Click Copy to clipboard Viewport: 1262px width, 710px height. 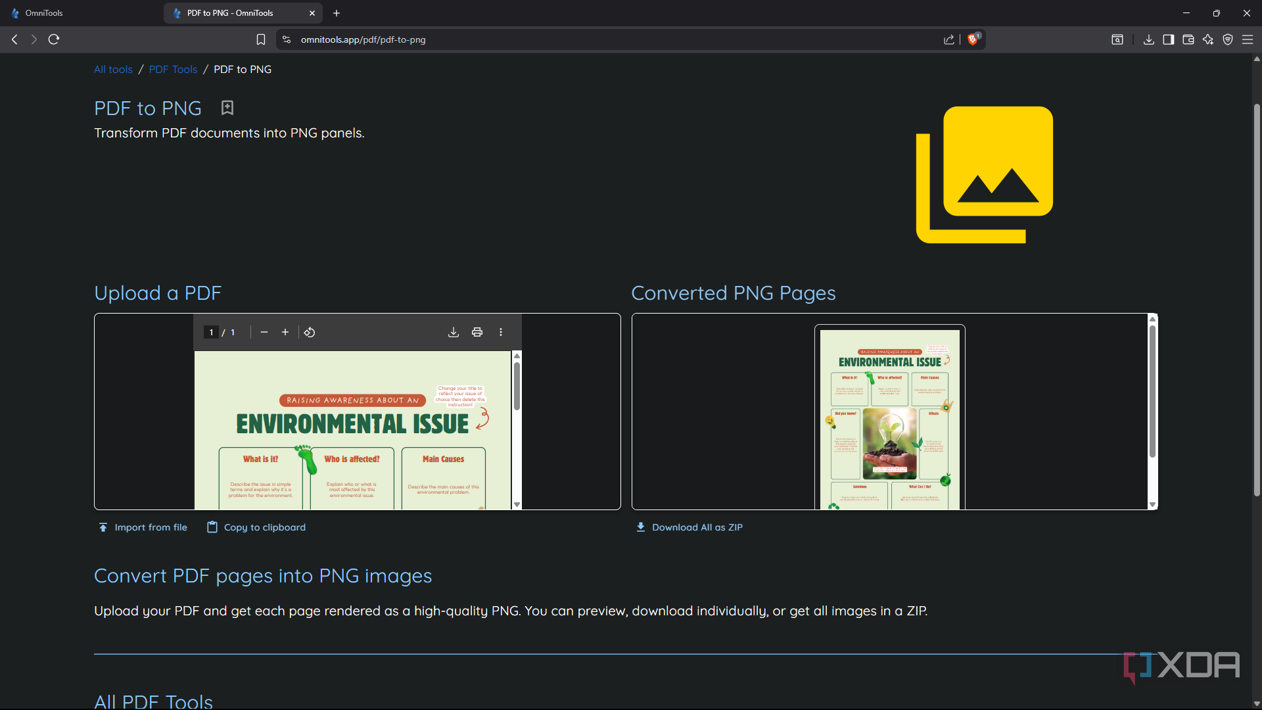click(x=256, y=527)
